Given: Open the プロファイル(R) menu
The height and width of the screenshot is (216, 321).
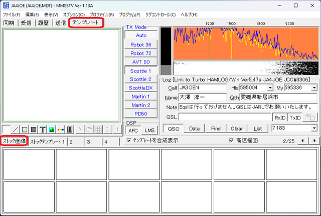Looking at the screenshot, I should (x=102, y=14).
